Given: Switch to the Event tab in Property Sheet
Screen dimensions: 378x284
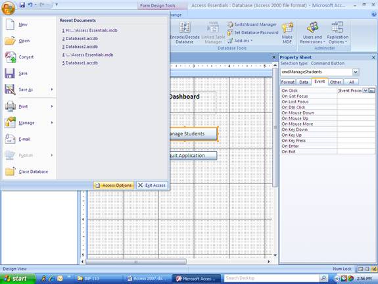Looking at the screenshot, I should (x=319, y=82).
